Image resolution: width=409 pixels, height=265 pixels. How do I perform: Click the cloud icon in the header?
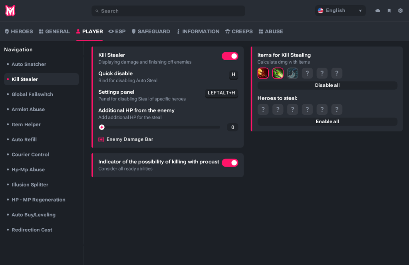(378, 11)
